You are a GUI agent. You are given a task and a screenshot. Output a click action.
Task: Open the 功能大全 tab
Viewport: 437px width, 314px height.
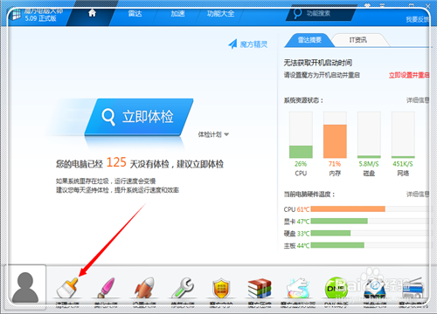[x=220, y=13]
